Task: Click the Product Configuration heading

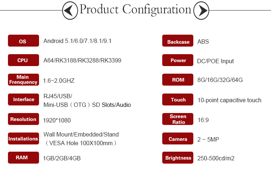Action: pyautogui.click(x=135, y=10)
